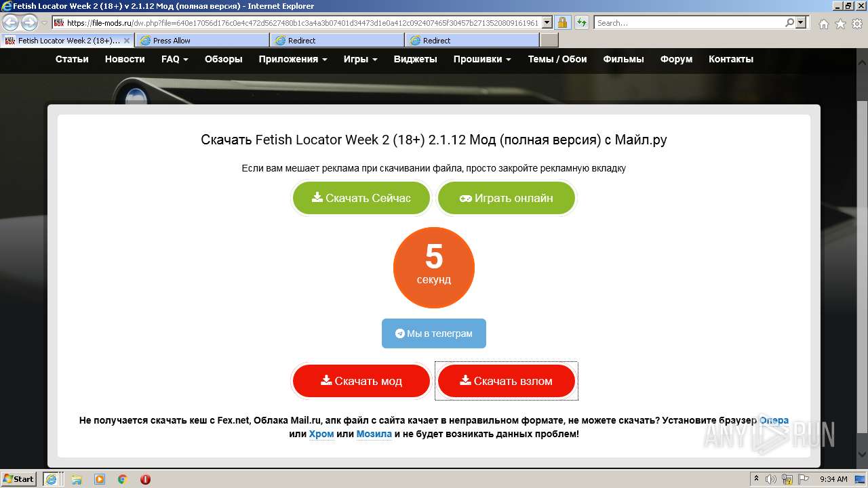This screenshot has width=868, height=488.
Task: Click the Скачать Fetish Locator heading text
Action: (x=434, y=140)
